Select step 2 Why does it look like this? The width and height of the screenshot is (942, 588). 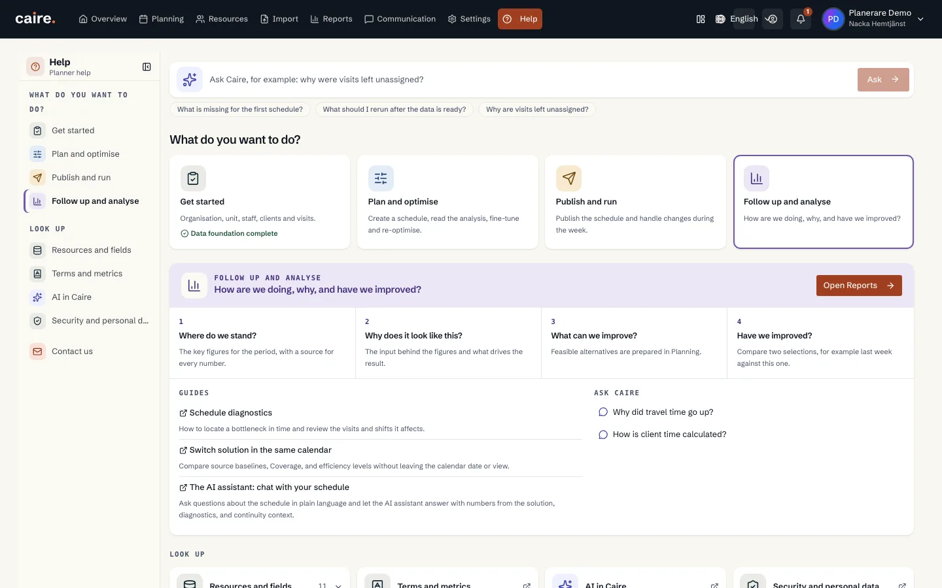coord(448,343)
